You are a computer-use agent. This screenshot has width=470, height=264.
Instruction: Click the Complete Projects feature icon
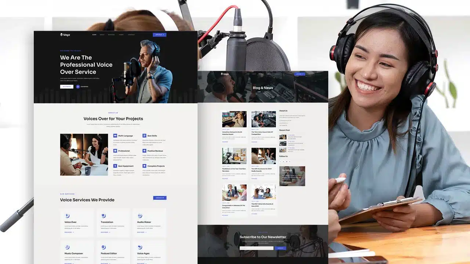coord(144,166)
